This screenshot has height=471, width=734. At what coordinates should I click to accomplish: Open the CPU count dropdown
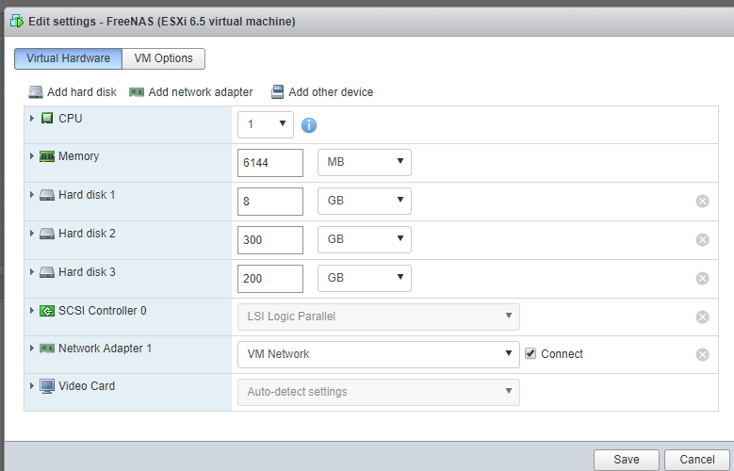pos(266,124)
